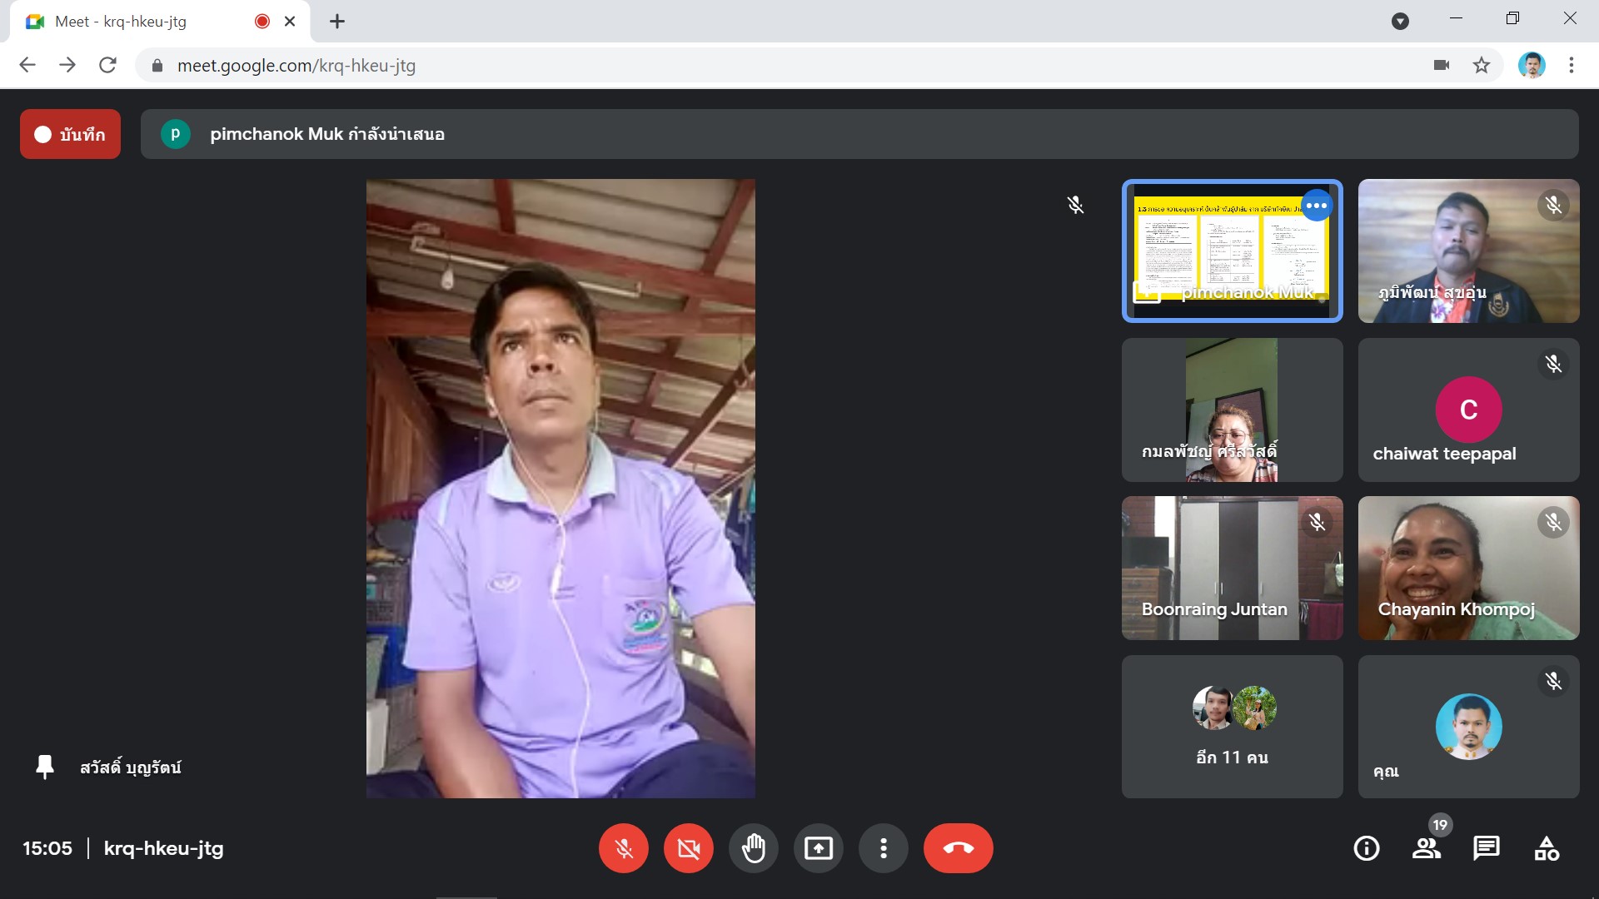Select the chaiwat teepapal tile
Image resolution: width=1599 pixels, height=899 pixels.
1468,410
